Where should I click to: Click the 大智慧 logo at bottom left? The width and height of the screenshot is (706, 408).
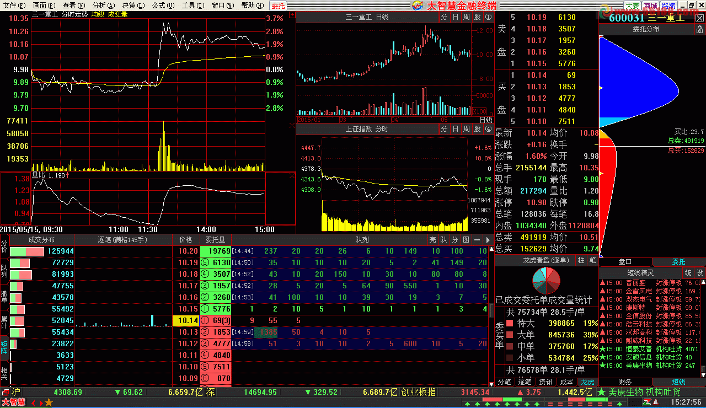click(13, 402)
